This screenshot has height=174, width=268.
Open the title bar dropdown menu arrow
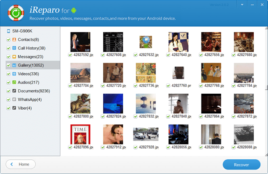(242, 5)
